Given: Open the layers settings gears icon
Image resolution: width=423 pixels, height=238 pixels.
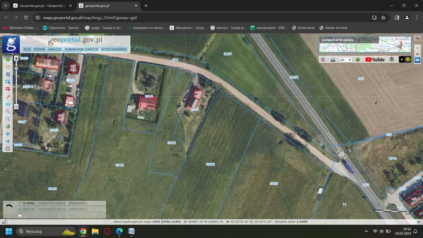Looking at the screenshot, I should coord(418,38).
